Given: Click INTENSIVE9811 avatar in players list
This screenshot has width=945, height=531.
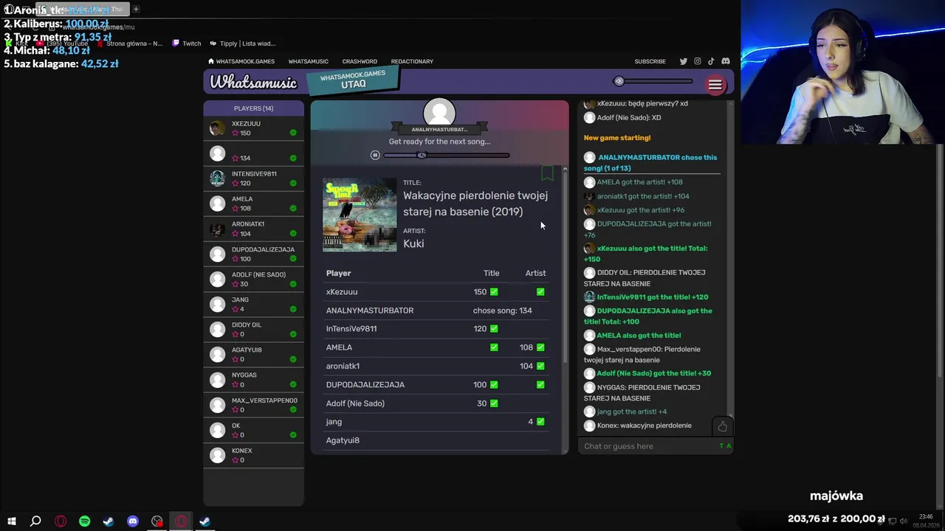Looking at the screenshot, I should click(x=217, y=178).
